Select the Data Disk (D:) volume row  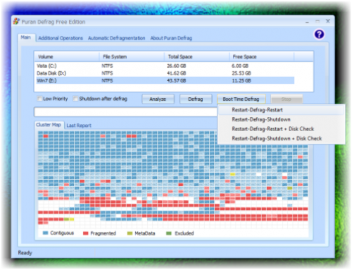pos(164,73)
